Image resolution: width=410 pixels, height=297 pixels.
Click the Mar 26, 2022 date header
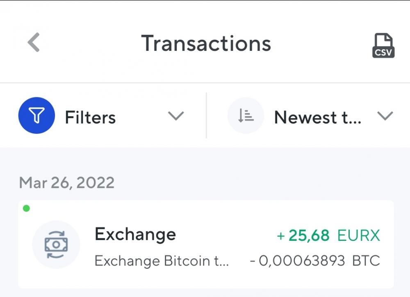66,182
